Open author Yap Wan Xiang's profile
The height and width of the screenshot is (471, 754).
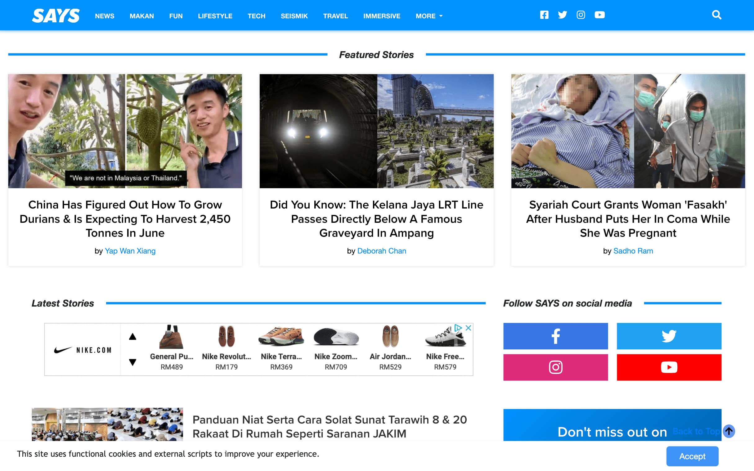point(130,251)
